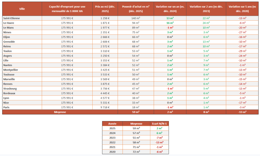Select the Moyenne label in the main table footer
260x156 pixels.
[60, 112]
